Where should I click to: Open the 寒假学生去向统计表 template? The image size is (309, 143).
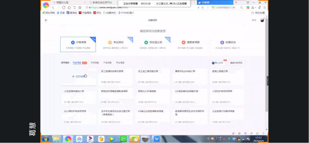[x=190, y=77]
